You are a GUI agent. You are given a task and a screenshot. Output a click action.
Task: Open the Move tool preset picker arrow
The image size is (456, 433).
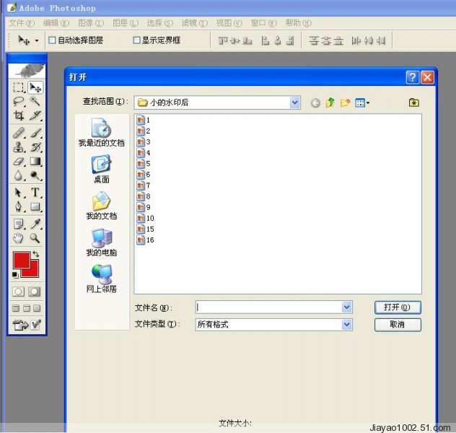(x=37, y=40)
